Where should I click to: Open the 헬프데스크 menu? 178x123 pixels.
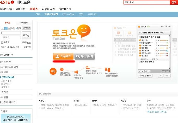[65, 9]
